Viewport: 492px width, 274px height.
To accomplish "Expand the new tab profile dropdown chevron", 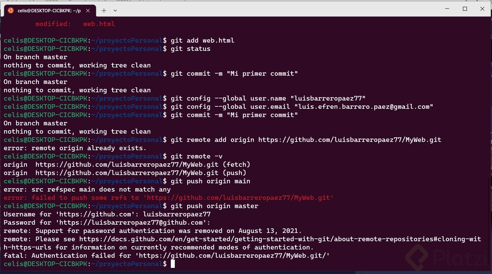I will 115,10.
